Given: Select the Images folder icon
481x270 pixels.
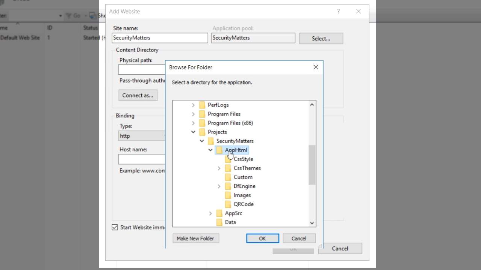Looking at the screenshot, I should coord(228,195).
